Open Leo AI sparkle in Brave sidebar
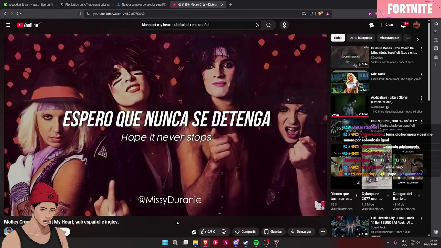 pos(436,24)
